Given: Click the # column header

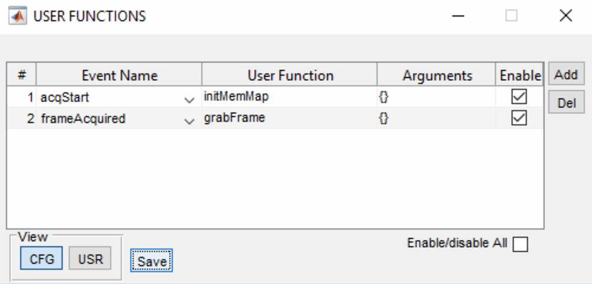Looking at the screenshot, I should [x=22, y=75].
